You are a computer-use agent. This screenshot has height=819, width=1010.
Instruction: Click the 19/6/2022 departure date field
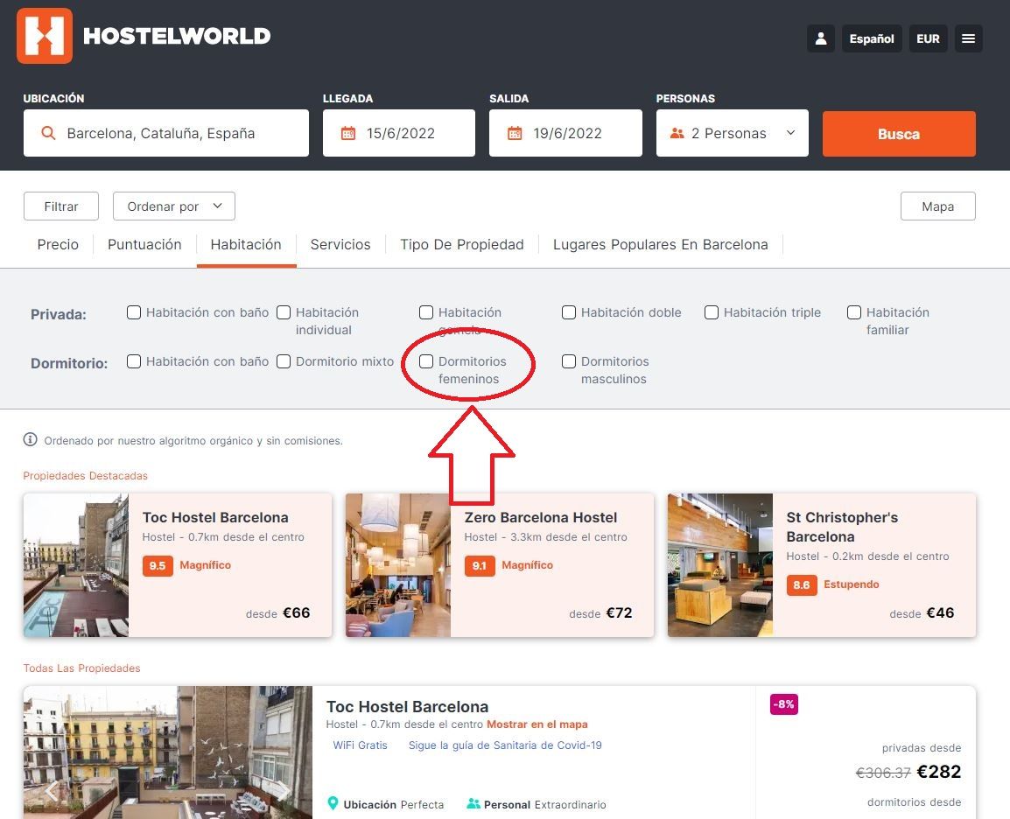[565, 133]
